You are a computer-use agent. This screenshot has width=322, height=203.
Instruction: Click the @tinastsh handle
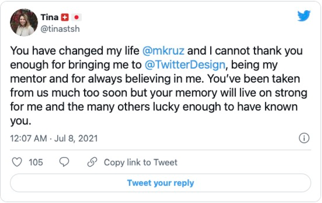click(x=60, y=29)
